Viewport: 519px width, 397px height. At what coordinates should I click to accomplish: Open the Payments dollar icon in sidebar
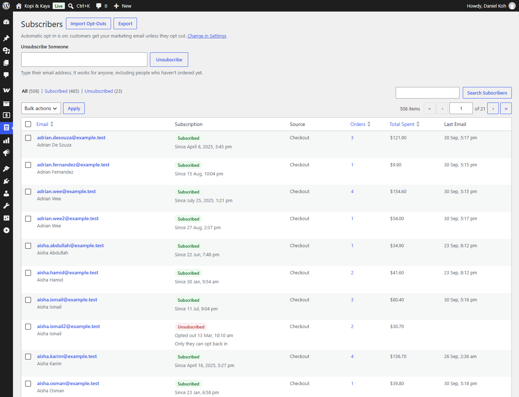pyautogui.click(x=6, y=115)
